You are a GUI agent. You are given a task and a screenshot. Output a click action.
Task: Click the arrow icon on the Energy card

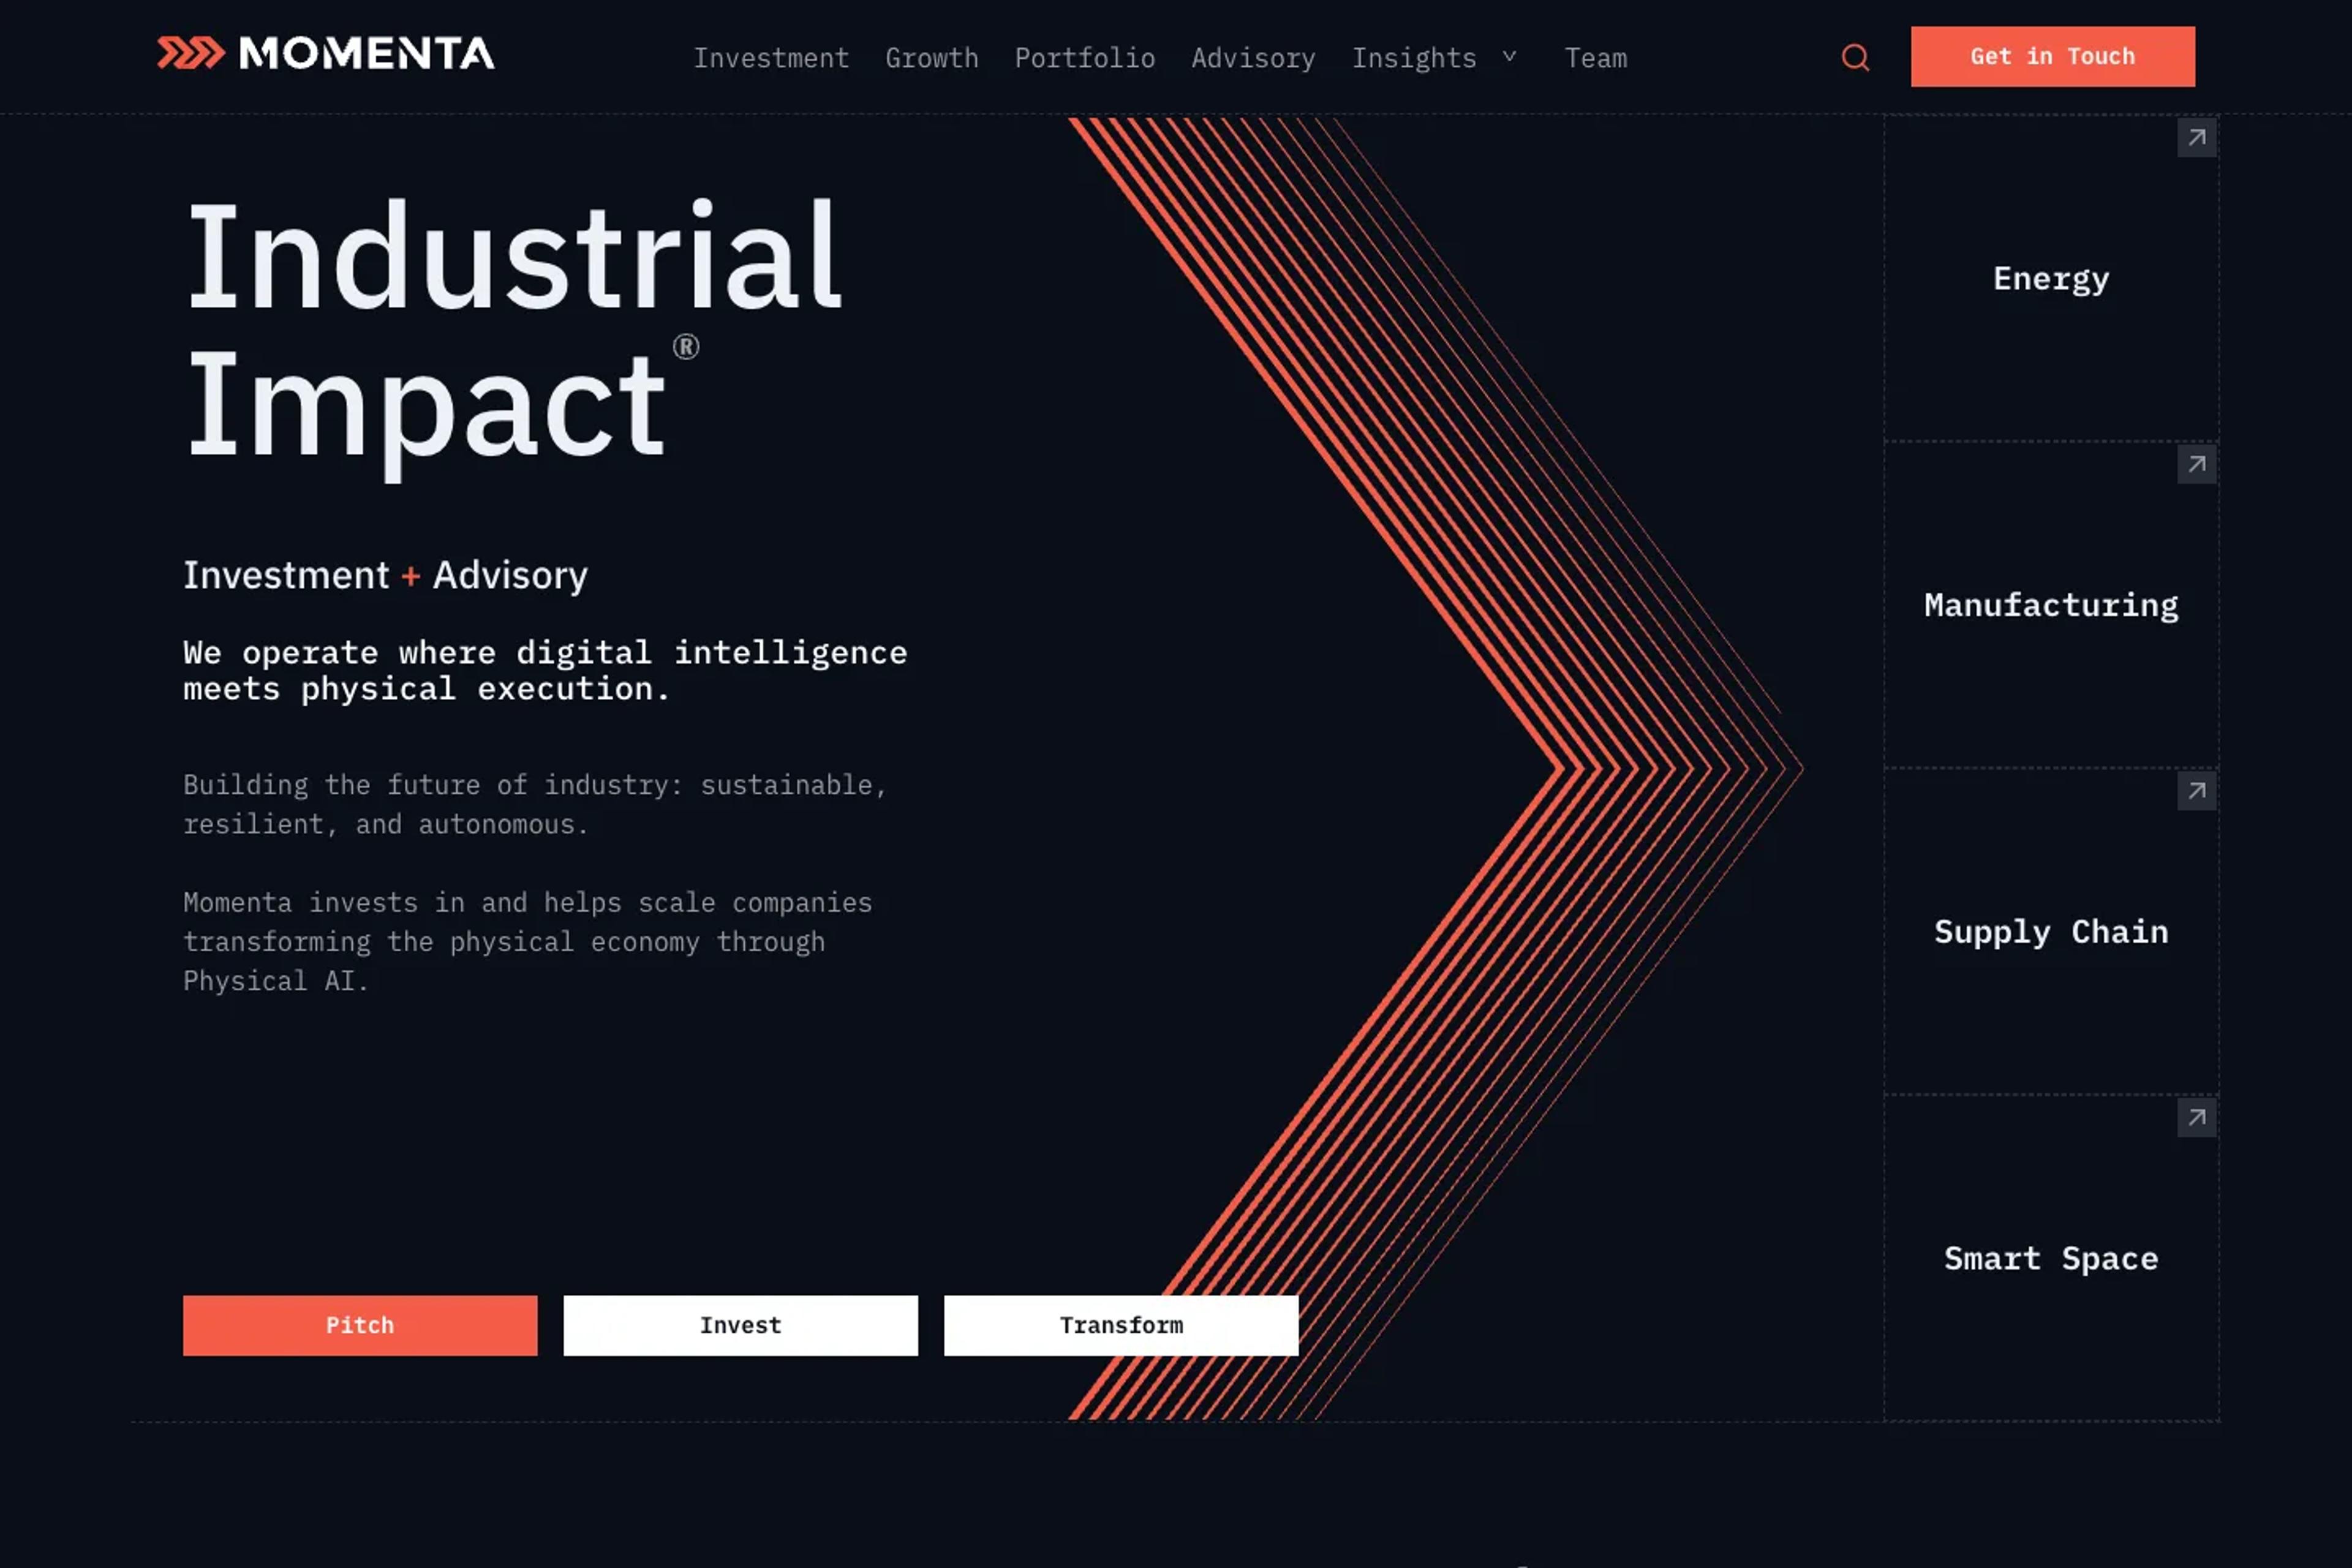2196,138
